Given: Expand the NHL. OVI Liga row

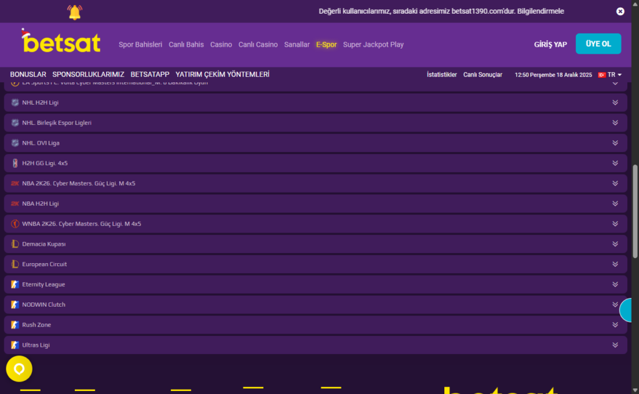Looking at the screenshot, I should point(615,143).
